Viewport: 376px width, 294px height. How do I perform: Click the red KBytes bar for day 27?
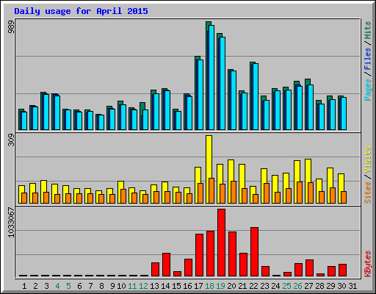pyautogui.click(x=309, y=268)
